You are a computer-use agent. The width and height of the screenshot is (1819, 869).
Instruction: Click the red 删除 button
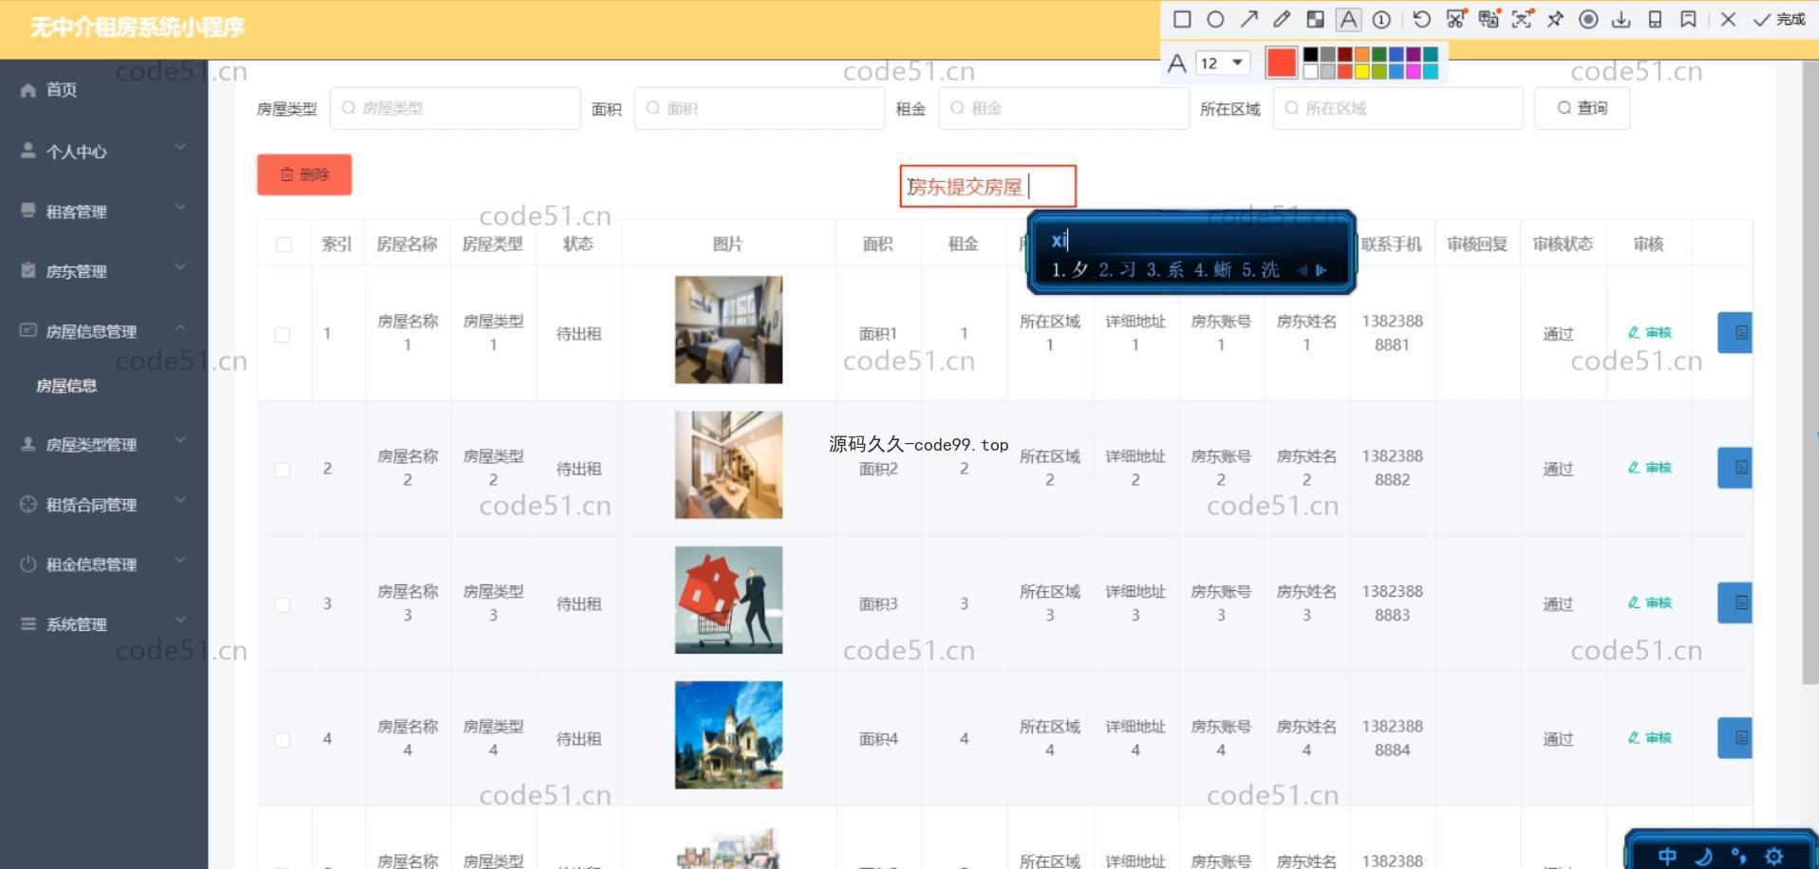pyautogui.click(x=304, y=175)
